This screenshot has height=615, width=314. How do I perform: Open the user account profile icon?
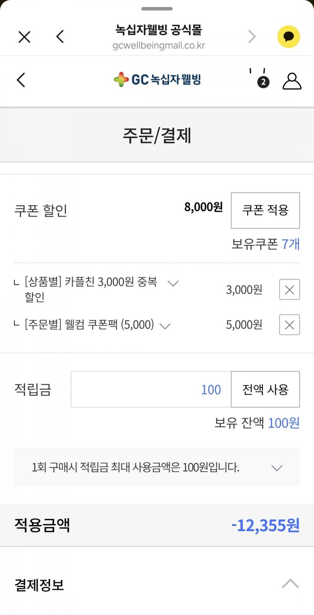[292, 81]
